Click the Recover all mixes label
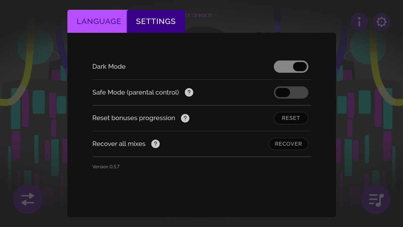The height and width of the screenshot is (227, 403). pos(119,144)
